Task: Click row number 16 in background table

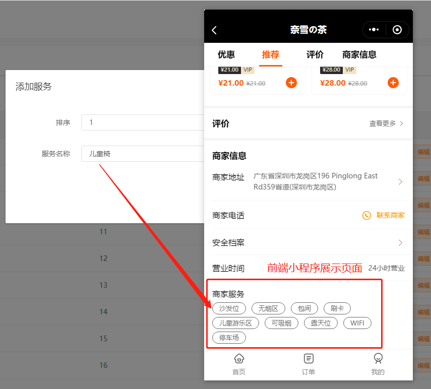Action: (x=103, y=365)
